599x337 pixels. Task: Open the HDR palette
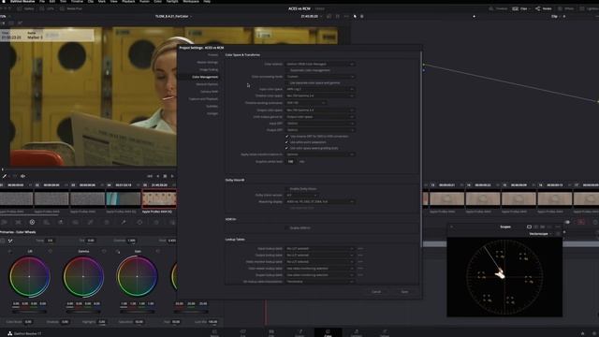coord(46,222)
